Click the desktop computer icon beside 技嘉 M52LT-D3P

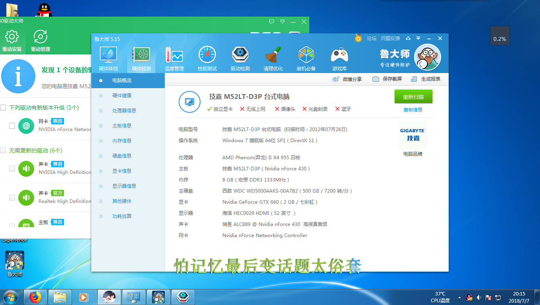click(x=189, y=102)
